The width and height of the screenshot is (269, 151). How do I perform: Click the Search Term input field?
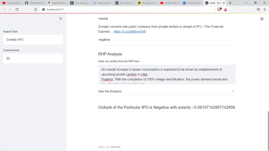click(33, 40)
